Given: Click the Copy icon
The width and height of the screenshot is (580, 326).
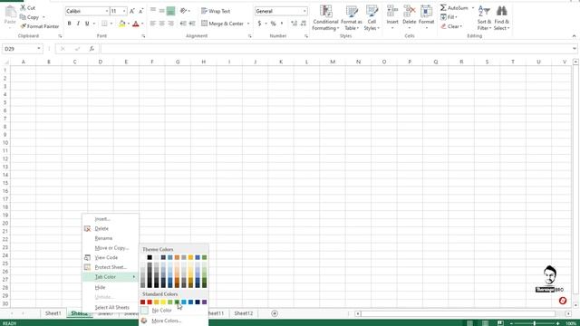Looking at the screenshot, I should 23,17.
